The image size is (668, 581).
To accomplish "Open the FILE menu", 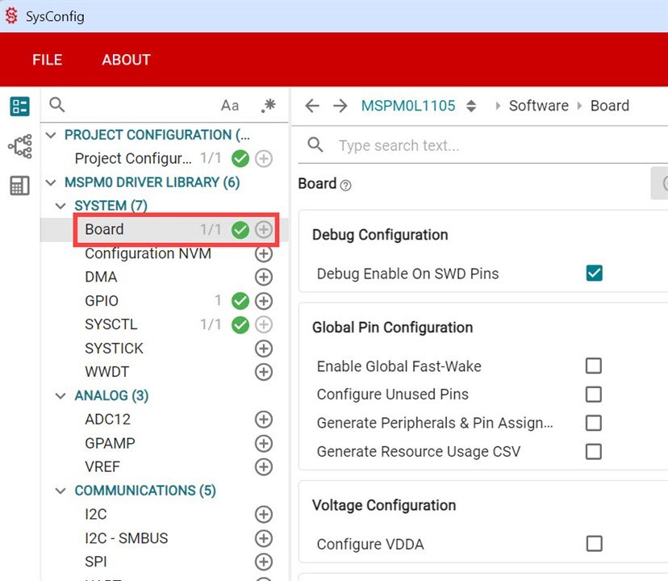I will [x=47, y=60].
